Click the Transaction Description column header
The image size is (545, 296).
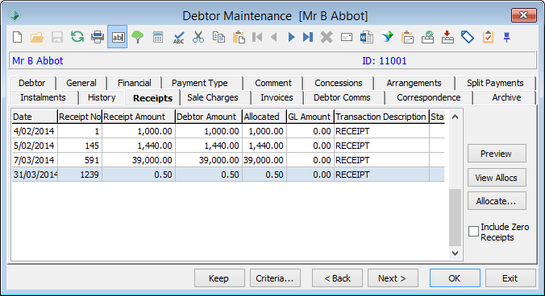click(x=381, y=117)
